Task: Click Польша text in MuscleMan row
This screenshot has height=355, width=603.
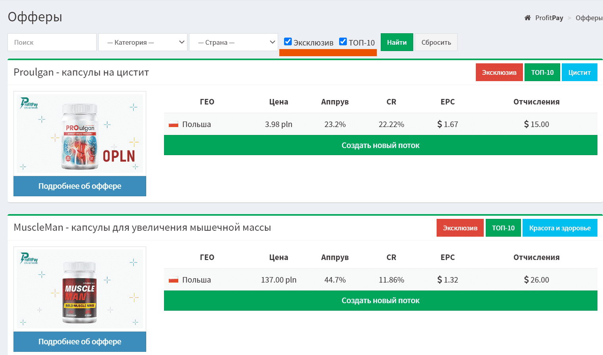Action: pos(197,280)
